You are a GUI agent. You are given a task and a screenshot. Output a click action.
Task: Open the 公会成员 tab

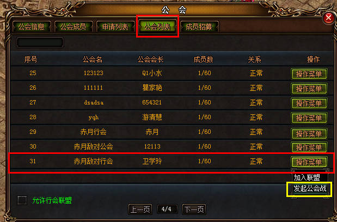[x=73, y=27]
